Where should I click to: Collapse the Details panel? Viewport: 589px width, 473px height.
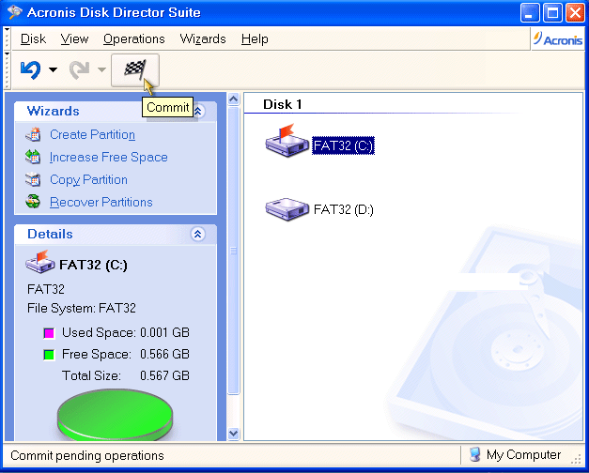tap(197, 235)
